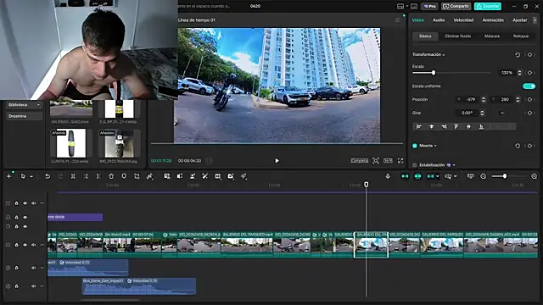Align the clip to the left edge
This screenshot has width=543, height=305.
pos(418,126)
